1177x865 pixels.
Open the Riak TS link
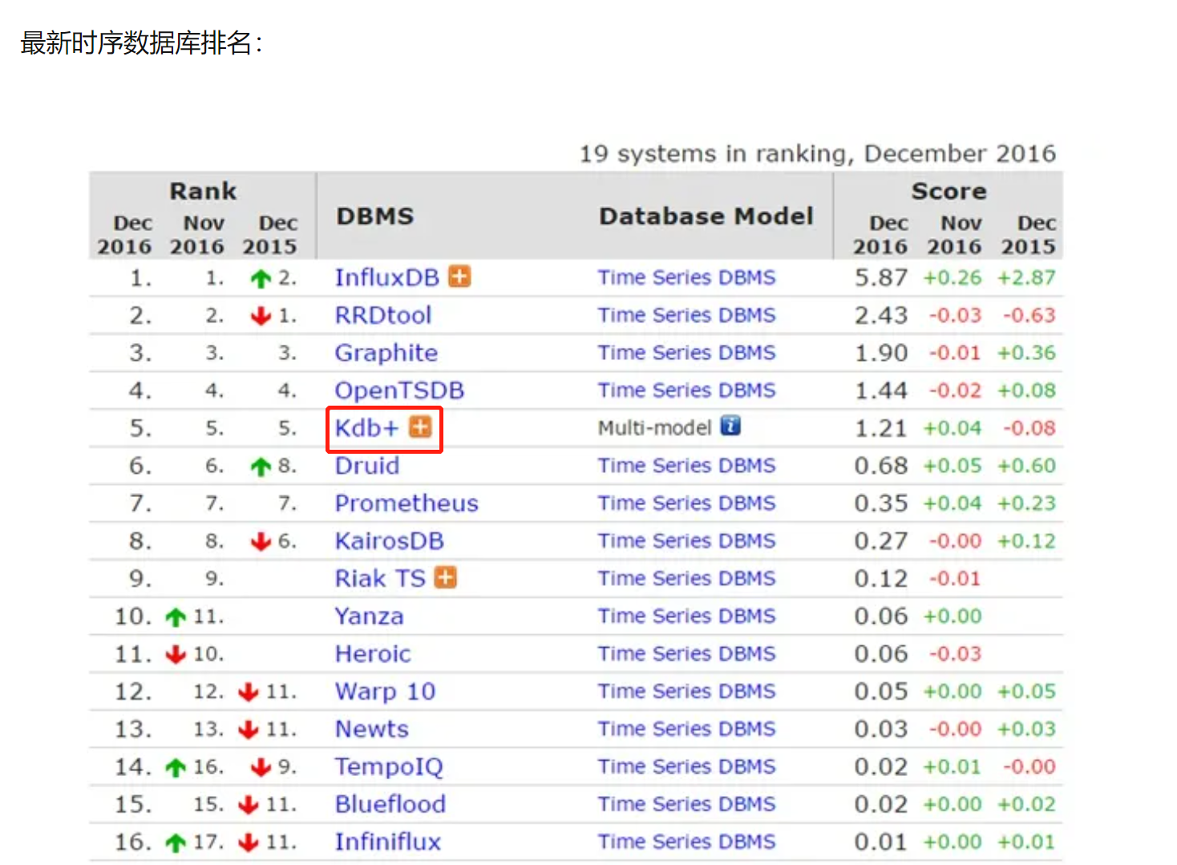(380, 579)
